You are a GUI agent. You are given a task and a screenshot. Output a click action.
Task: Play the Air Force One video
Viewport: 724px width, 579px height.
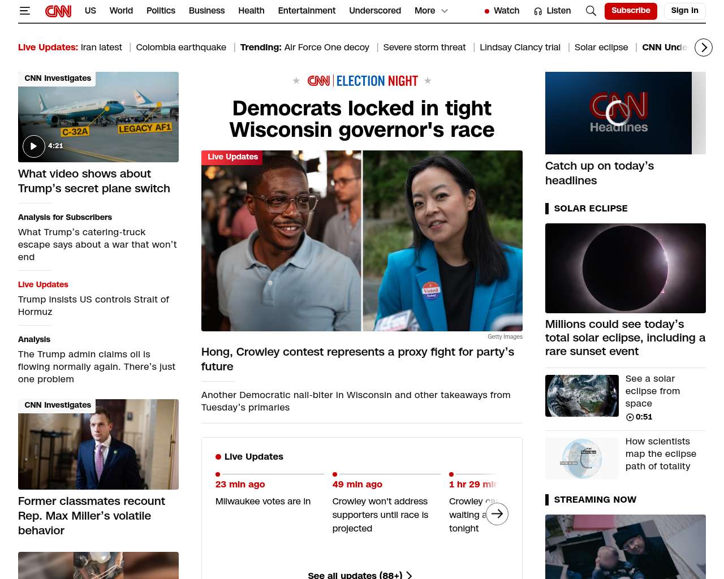tap(34, 146)
